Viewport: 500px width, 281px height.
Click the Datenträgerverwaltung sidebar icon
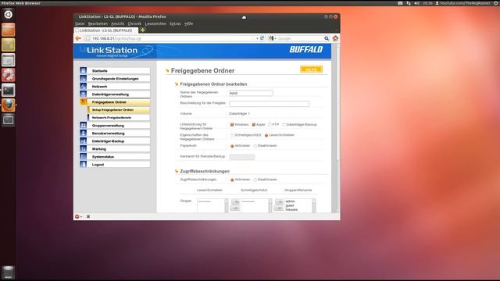click(84, 94)
